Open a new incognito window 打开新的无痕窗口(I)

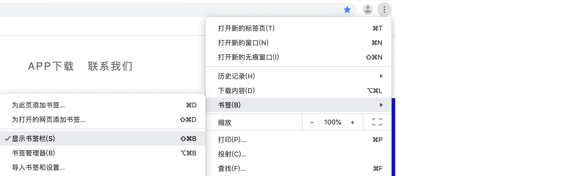(299, 57)
